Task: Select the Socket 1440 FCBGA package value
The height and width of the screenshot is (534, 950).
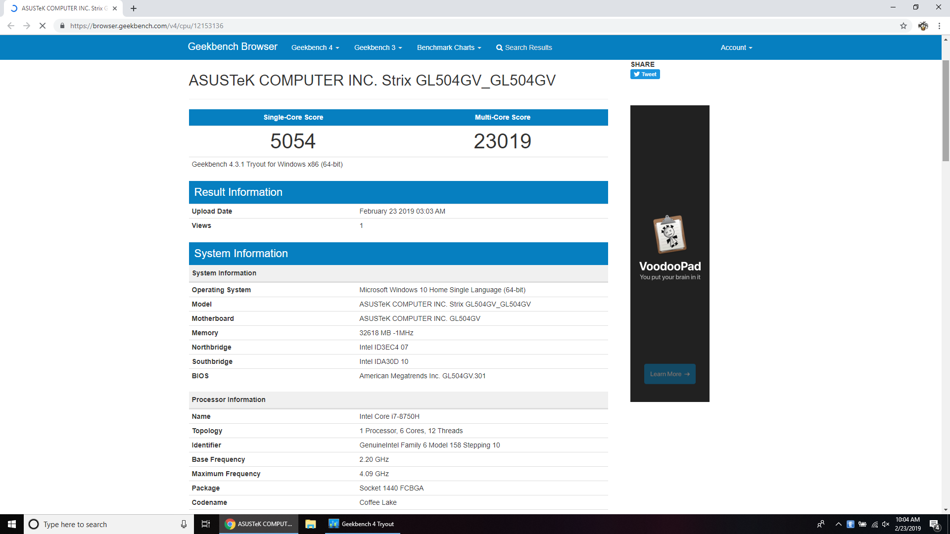Action: [391, 488]
